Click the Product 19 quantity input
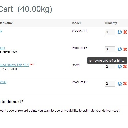This screenshot has height=128, width=128. point(110,84)
